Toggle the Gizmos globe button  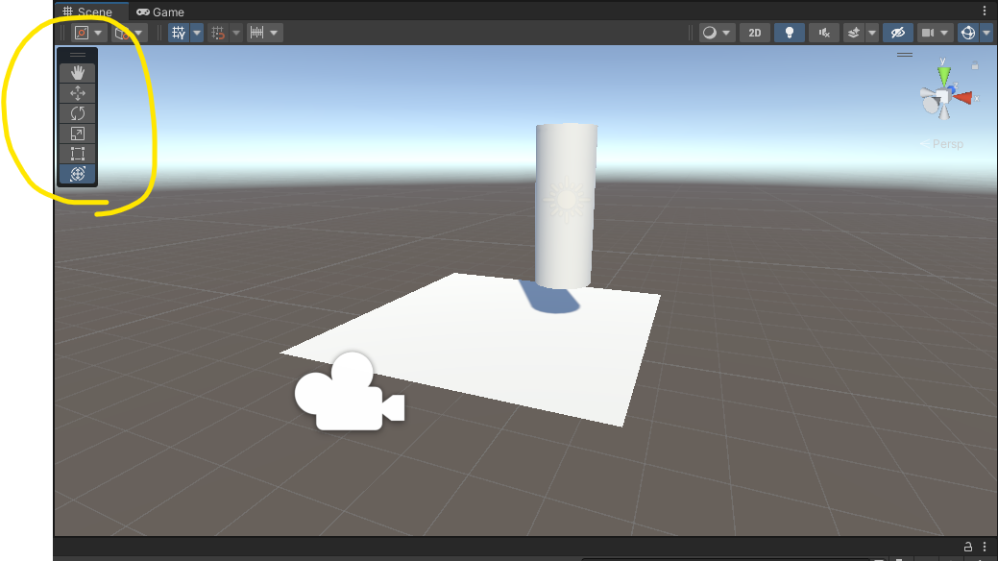pos(968,33)
